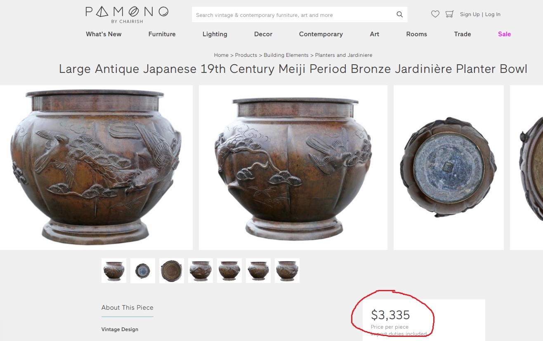The image size is (543, 341).
Task: Open the shopping cart icon
Action: [450, 14]
